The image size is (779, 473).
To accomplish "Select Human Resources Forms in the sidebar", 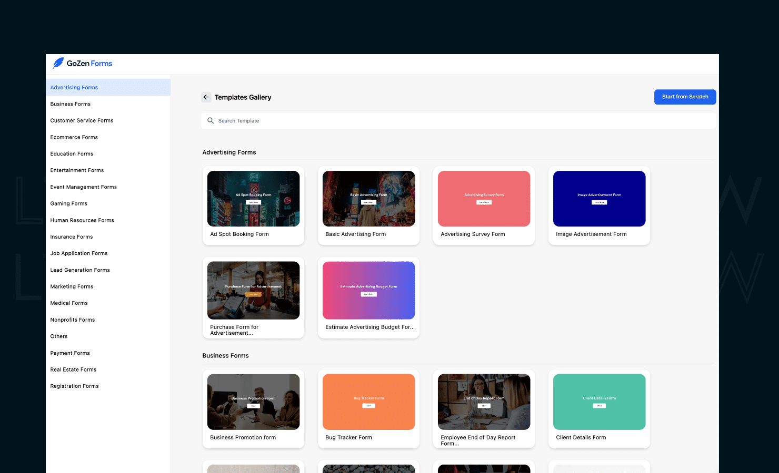I will pyautogui.click(x=82, y=220).
